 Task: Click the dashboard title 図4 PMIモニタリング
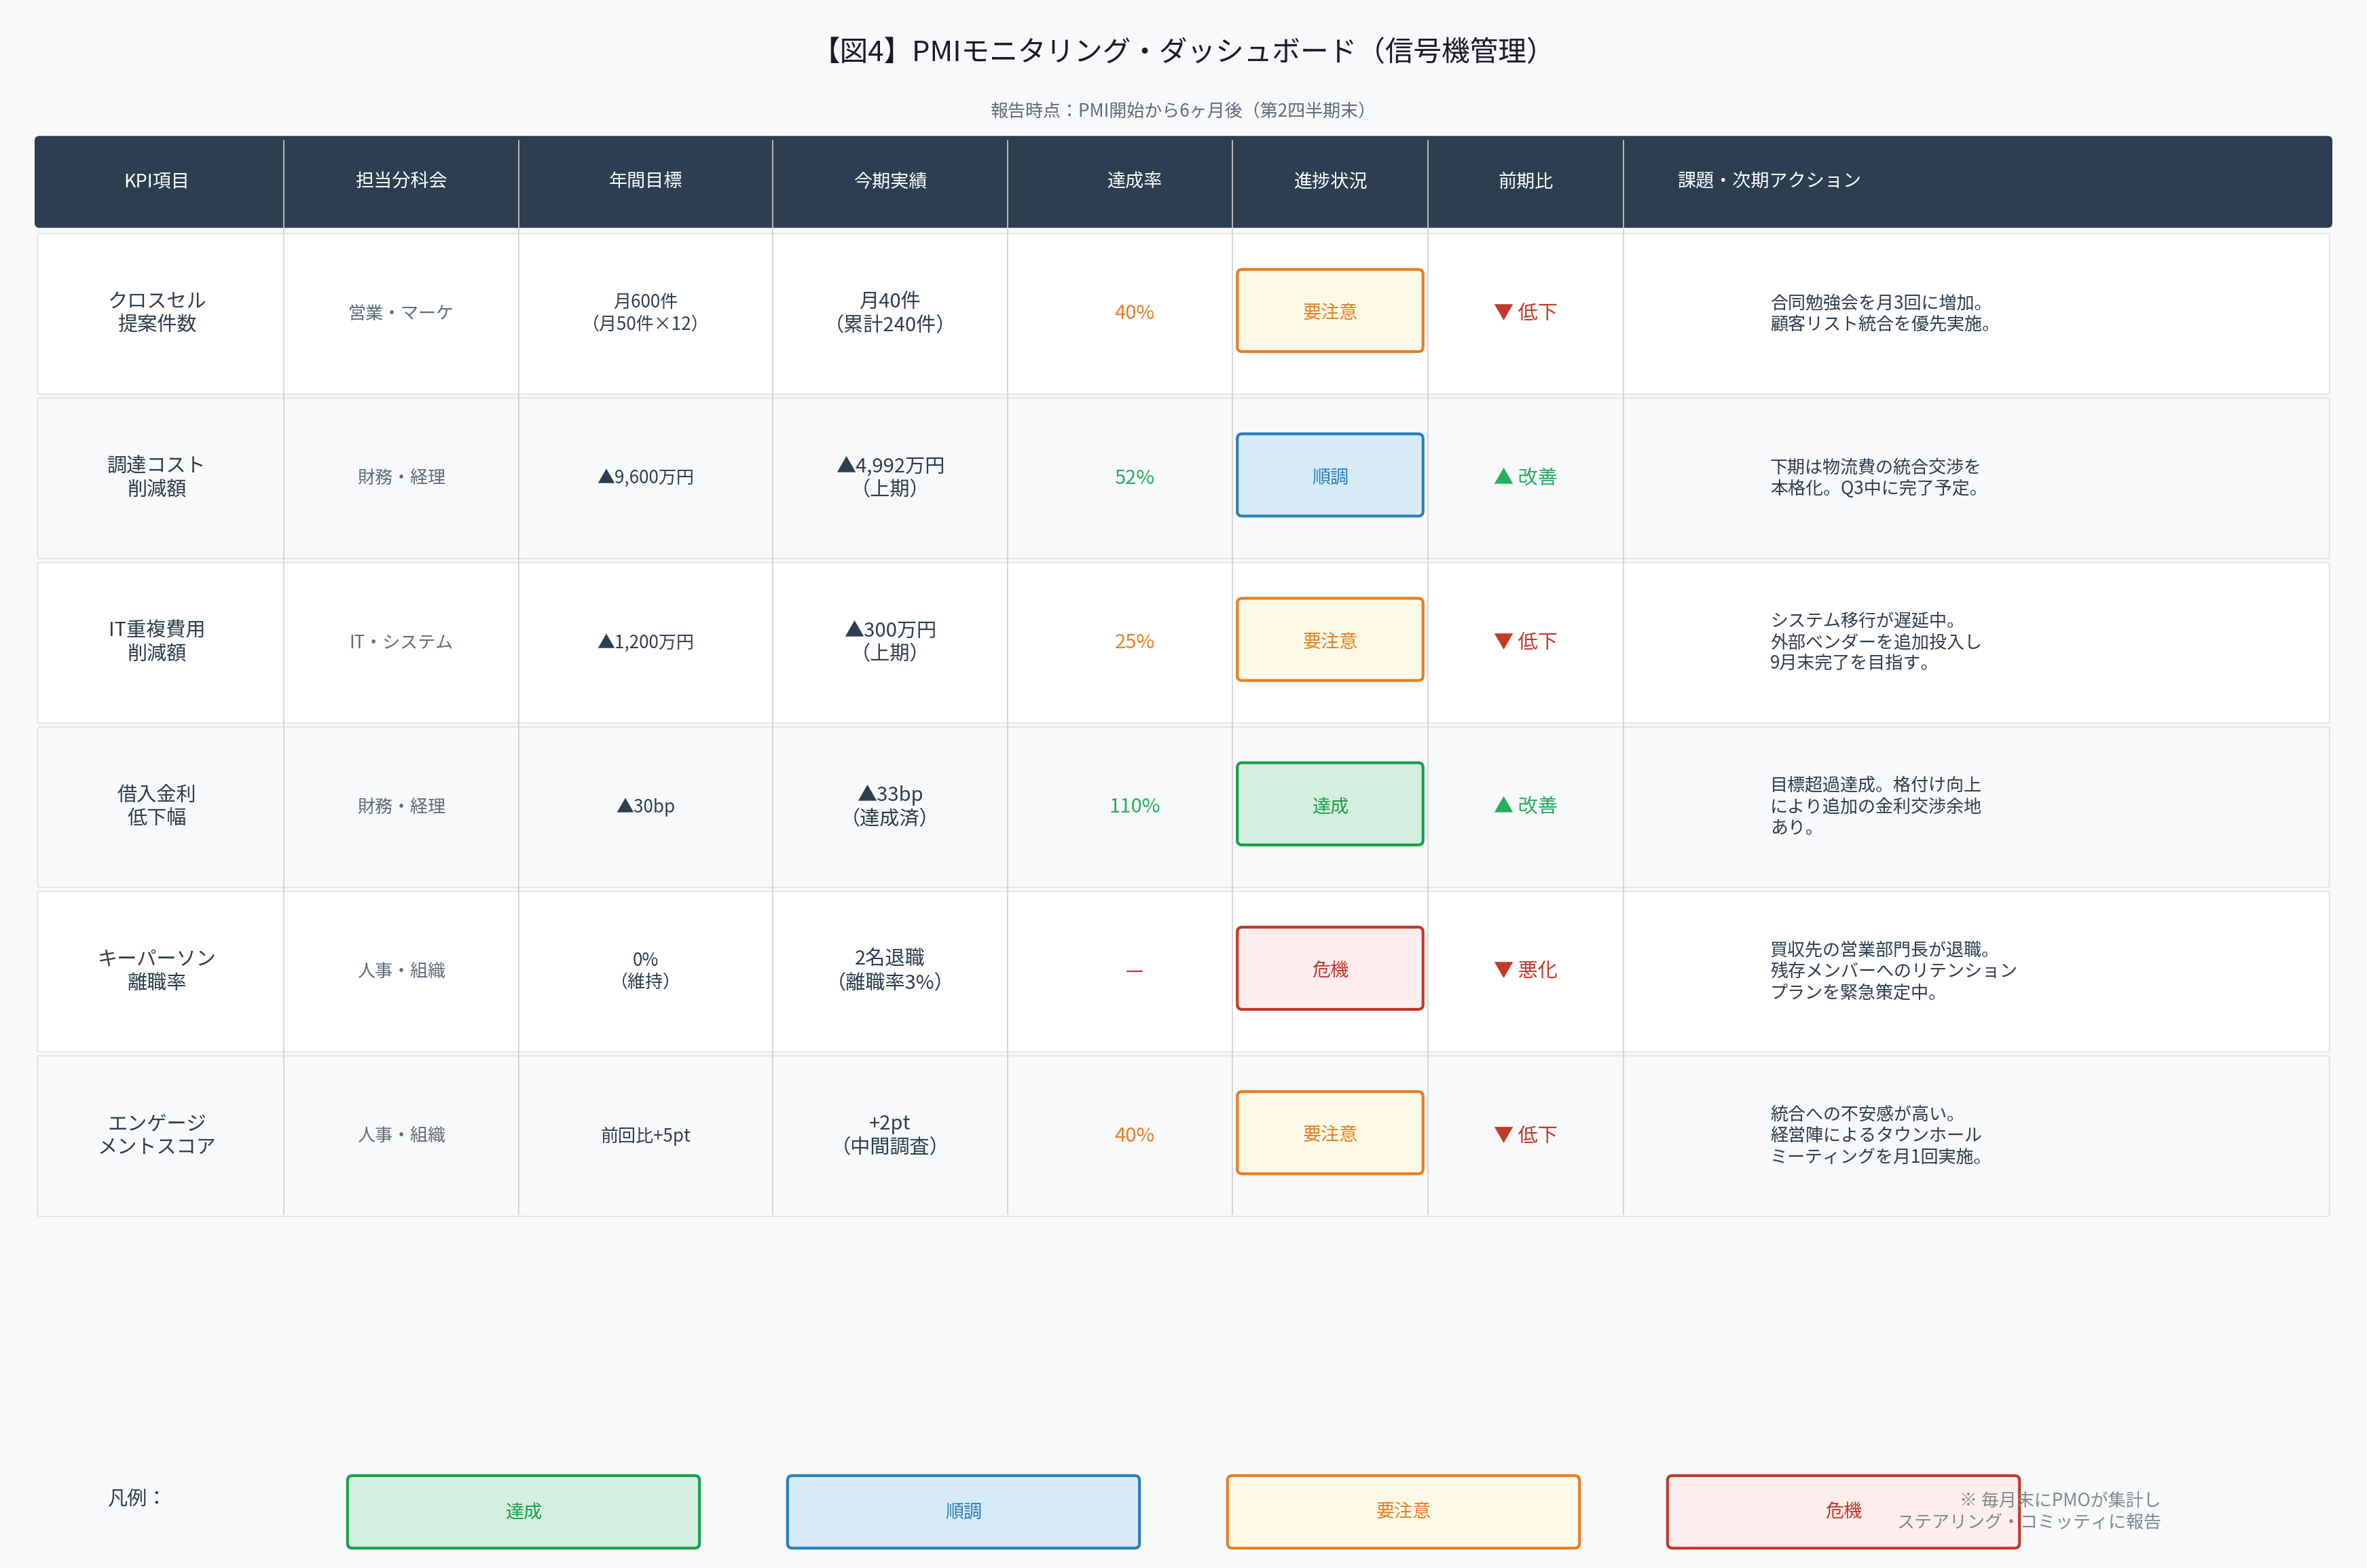pos(1183,50)
